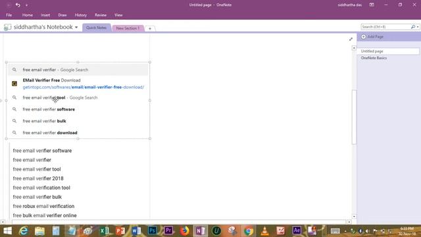Switch to the New Section 1 tab
This screenshot has height=237, width=421.
(128, 28)
